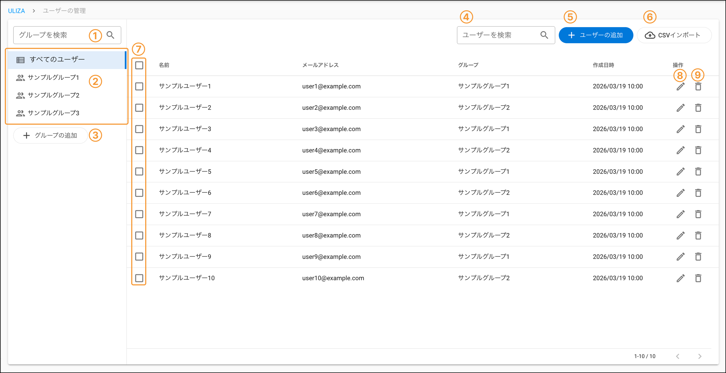
Task: Select checkbox for サンプルユーザー6
Action: pos(139,193)
